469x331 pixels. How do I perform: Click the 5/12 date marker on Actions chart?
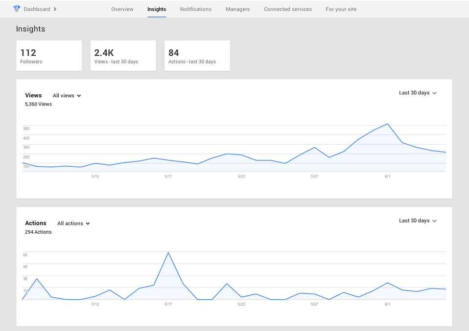pos(95,304)
